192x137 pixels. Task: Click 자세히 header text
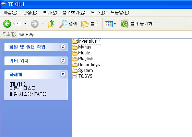coord(16,74)
